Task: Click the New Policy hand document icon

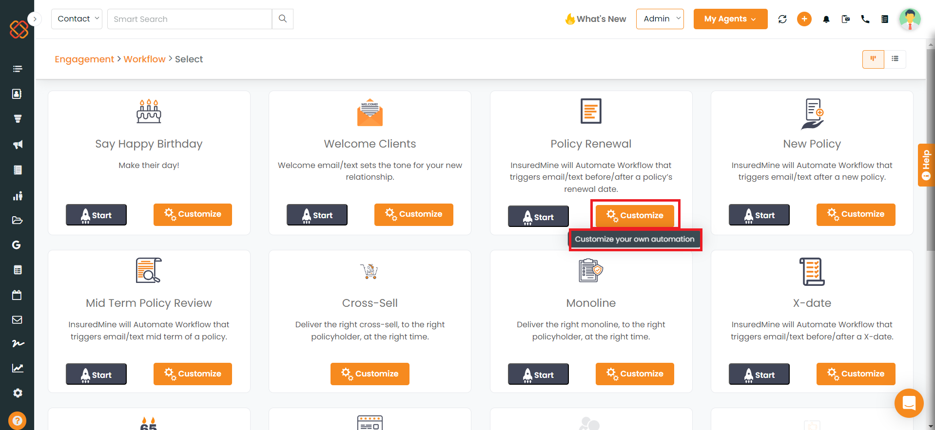Action: (x=812, y=114)
